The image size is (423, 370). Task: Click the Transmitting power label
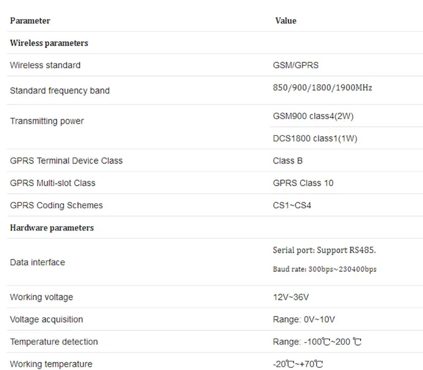click(x=47, y=121)
